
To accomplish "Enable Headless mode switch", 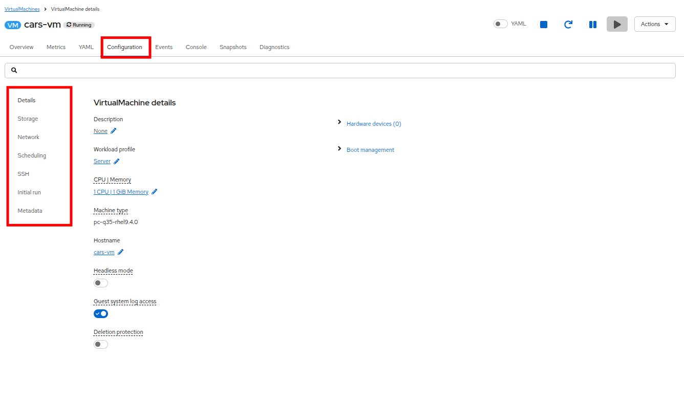I will (101, 283).
